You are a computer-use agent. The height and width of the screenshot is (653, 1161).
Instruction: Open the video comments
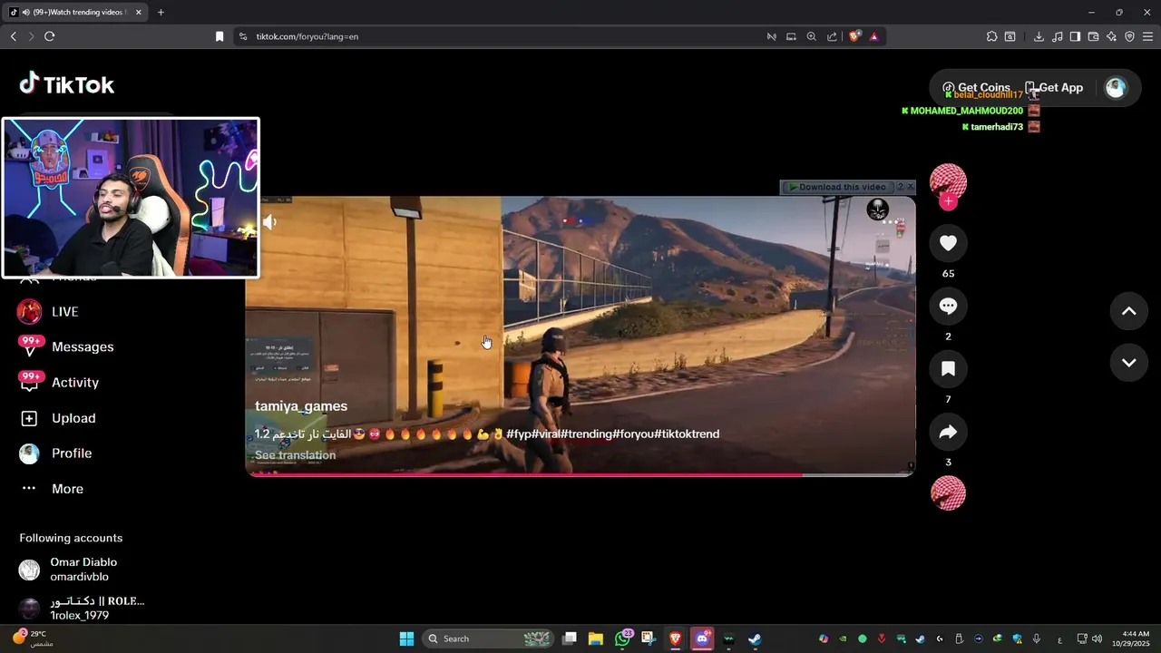tap(948, 307)
